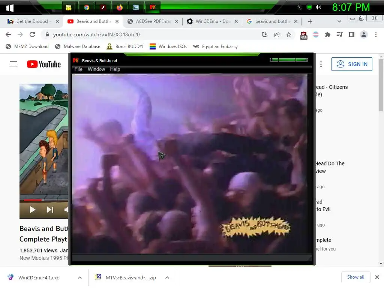Open the Windows Start button

(10, 8)
